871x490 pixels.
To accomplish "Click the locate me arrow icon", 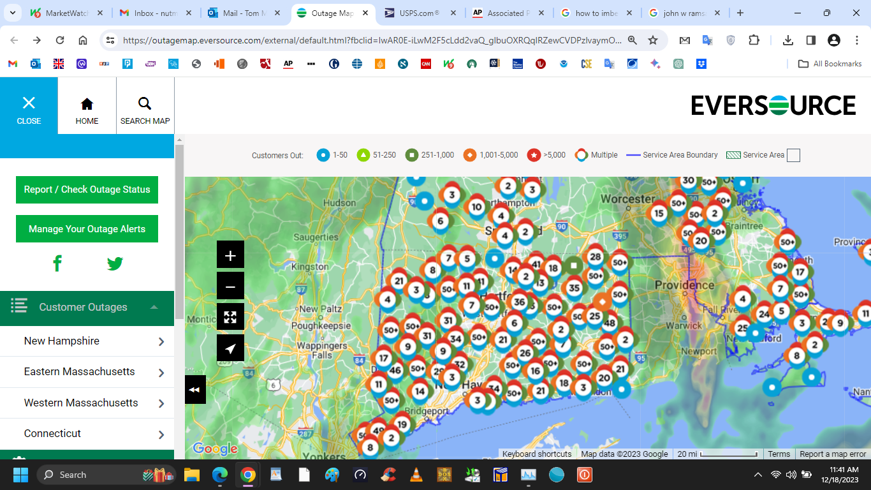I will [230, 348].
